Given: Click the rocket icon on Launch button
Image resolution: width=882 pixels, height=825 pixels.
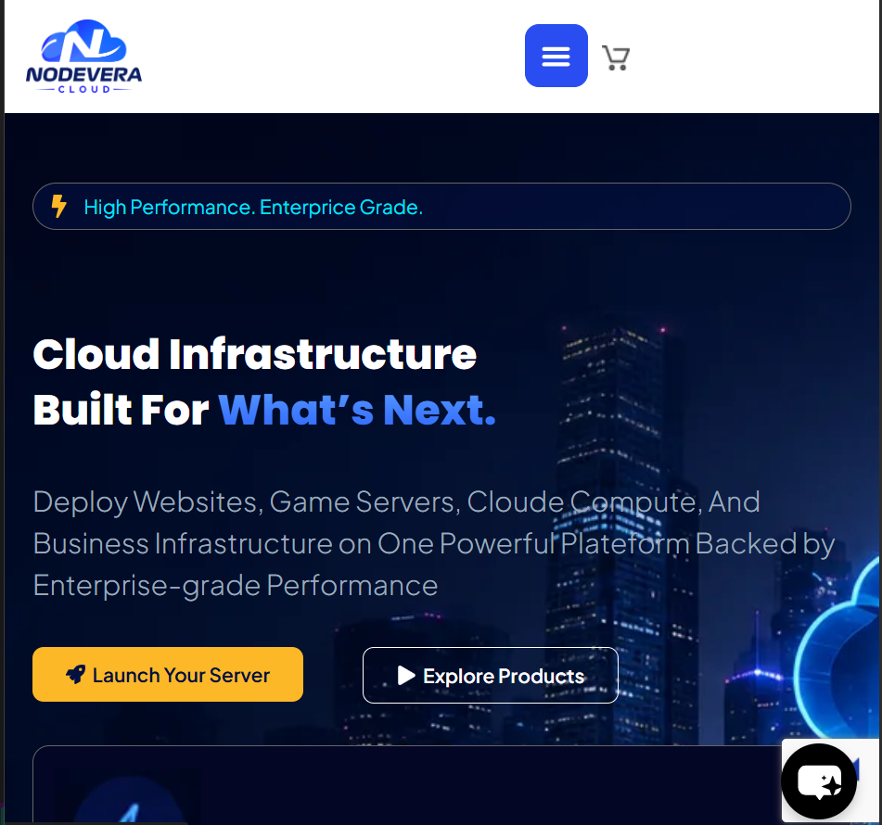Looking at the screenshot, I should click(75, 674).
